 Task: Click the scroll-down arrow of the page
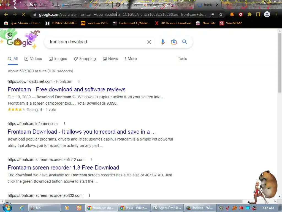point(280,197)
